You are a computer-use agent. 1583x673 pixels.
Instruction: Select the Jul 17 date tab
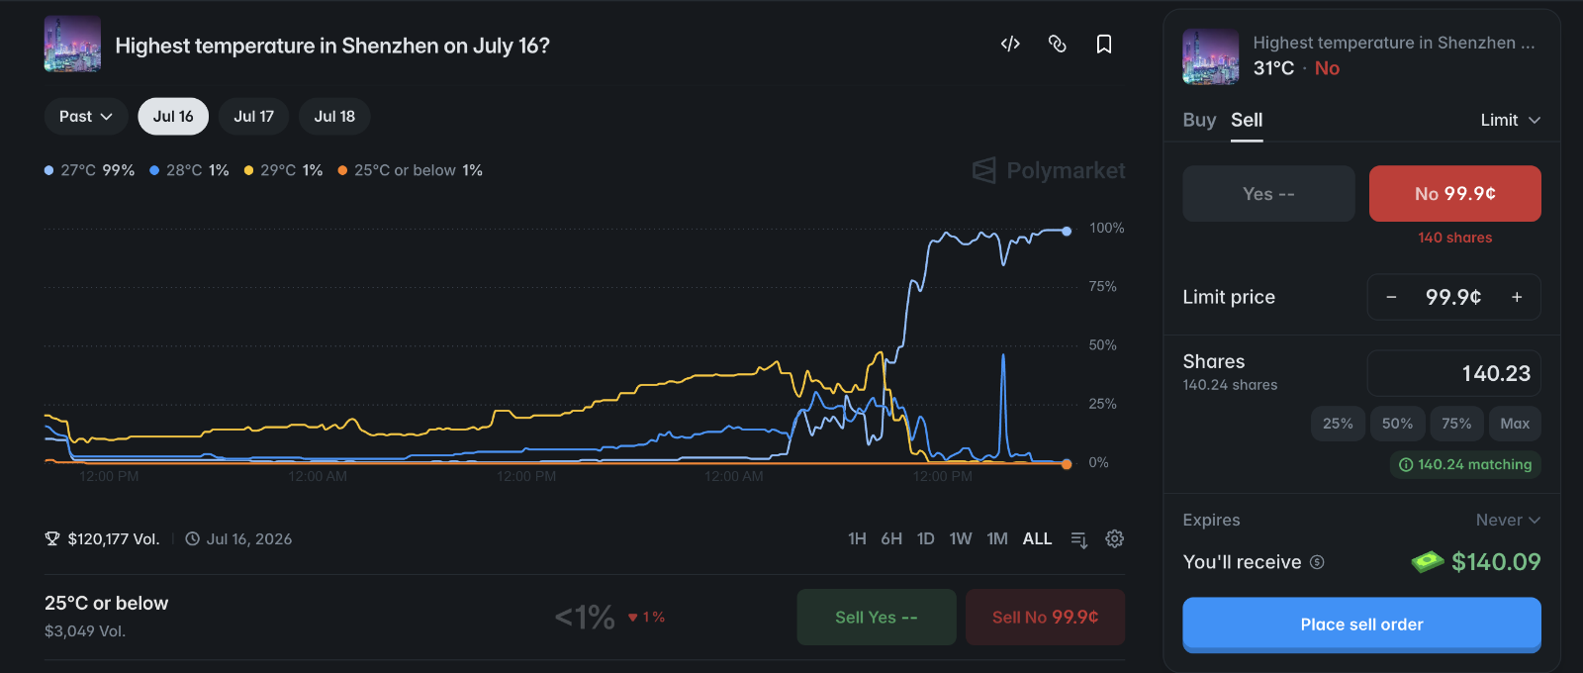(x=253, y=117)
